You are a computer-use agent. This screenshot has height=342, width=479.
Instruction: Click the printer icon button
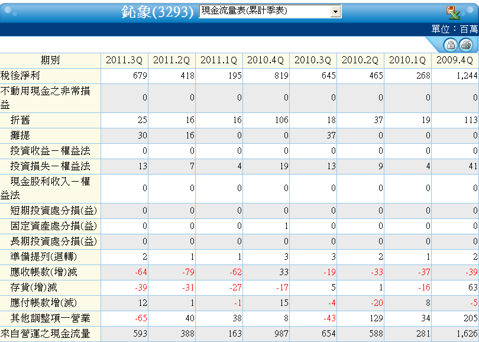pos(466,45)
